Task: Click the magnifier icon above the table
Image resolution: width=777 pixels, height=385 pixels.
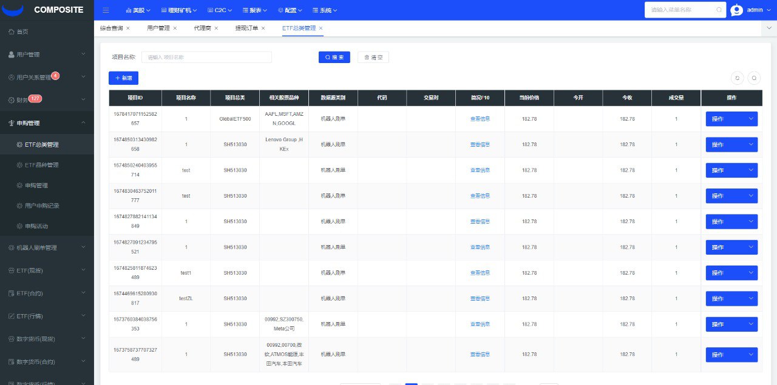Action: 753,78
